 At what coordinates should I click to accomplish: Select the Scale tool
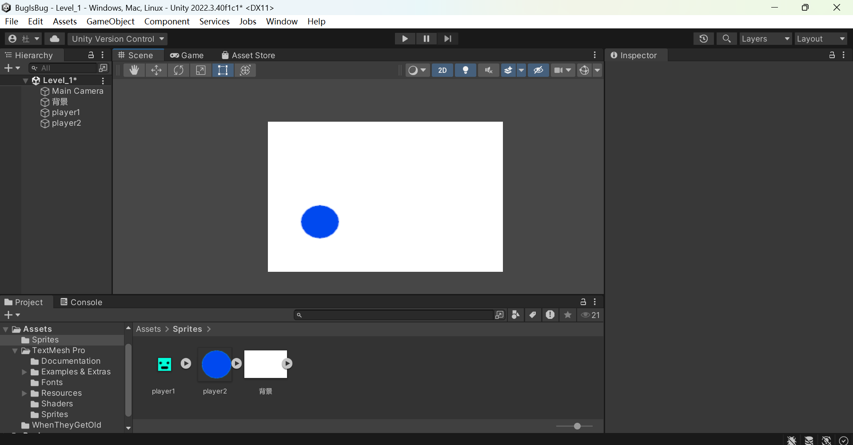tap(201, 70)
